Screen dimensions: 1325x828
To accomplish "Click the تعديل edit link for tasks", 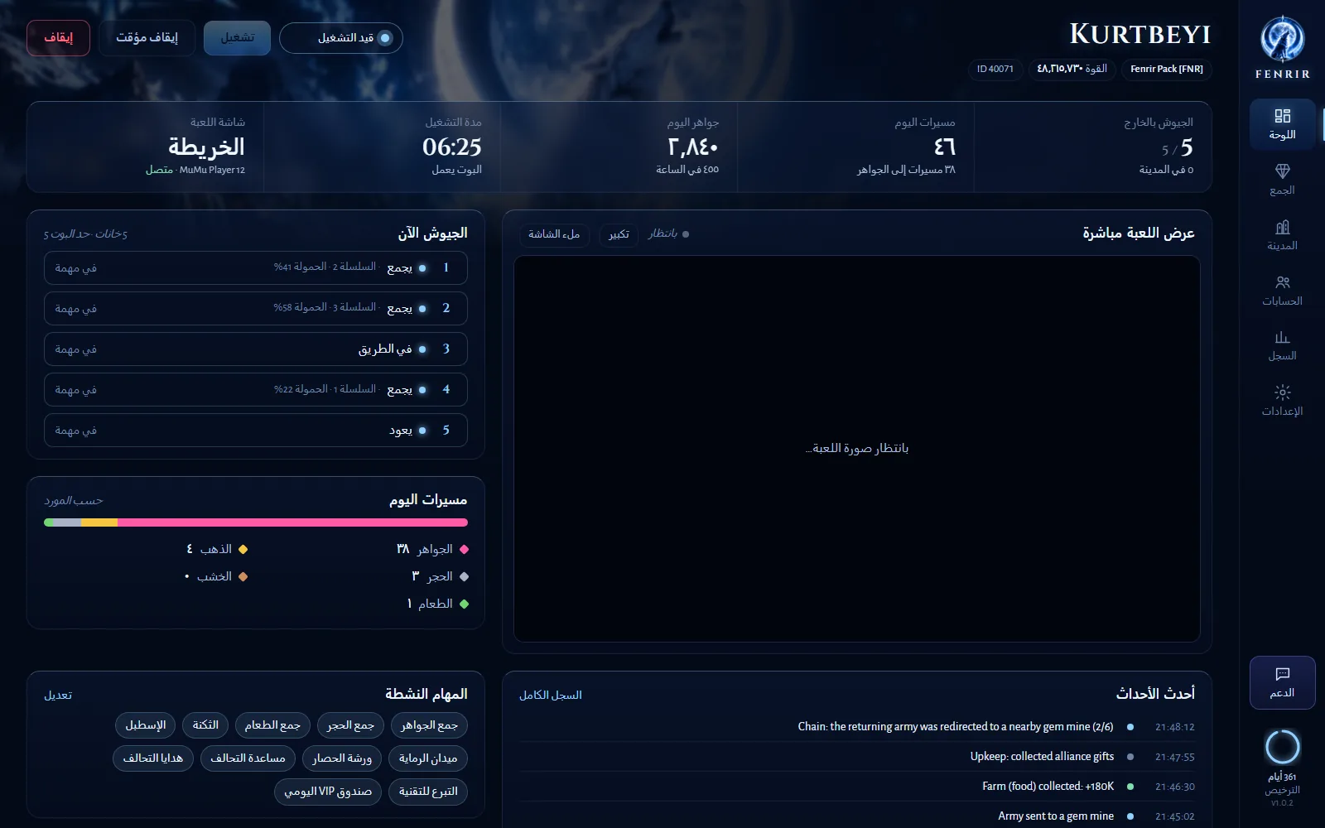I will [x=58, y=696].
